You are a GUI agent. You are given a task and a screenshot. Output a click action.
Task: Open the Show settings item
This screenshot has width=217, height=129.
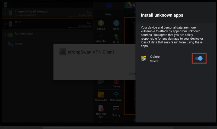[x=19, y=44]
